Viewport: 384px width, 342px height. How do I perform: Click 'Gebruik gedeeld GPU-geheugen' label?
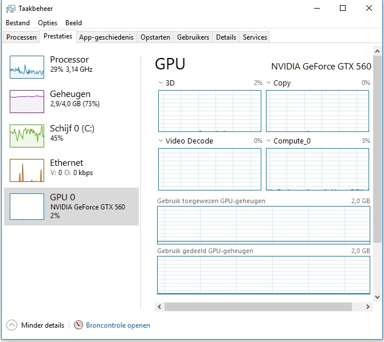tap(205, 251)
